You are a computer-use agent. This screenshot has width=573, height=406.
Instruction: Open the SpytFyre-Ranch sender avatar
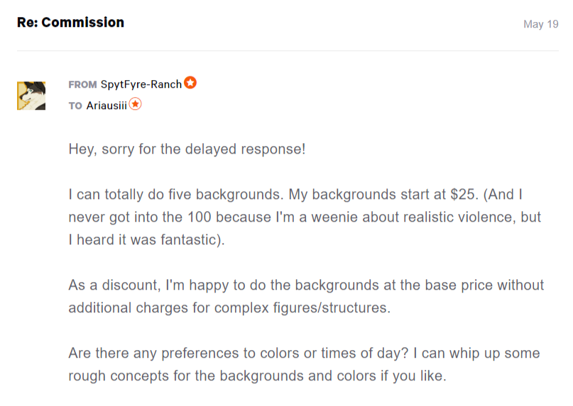tap(31, 96)
